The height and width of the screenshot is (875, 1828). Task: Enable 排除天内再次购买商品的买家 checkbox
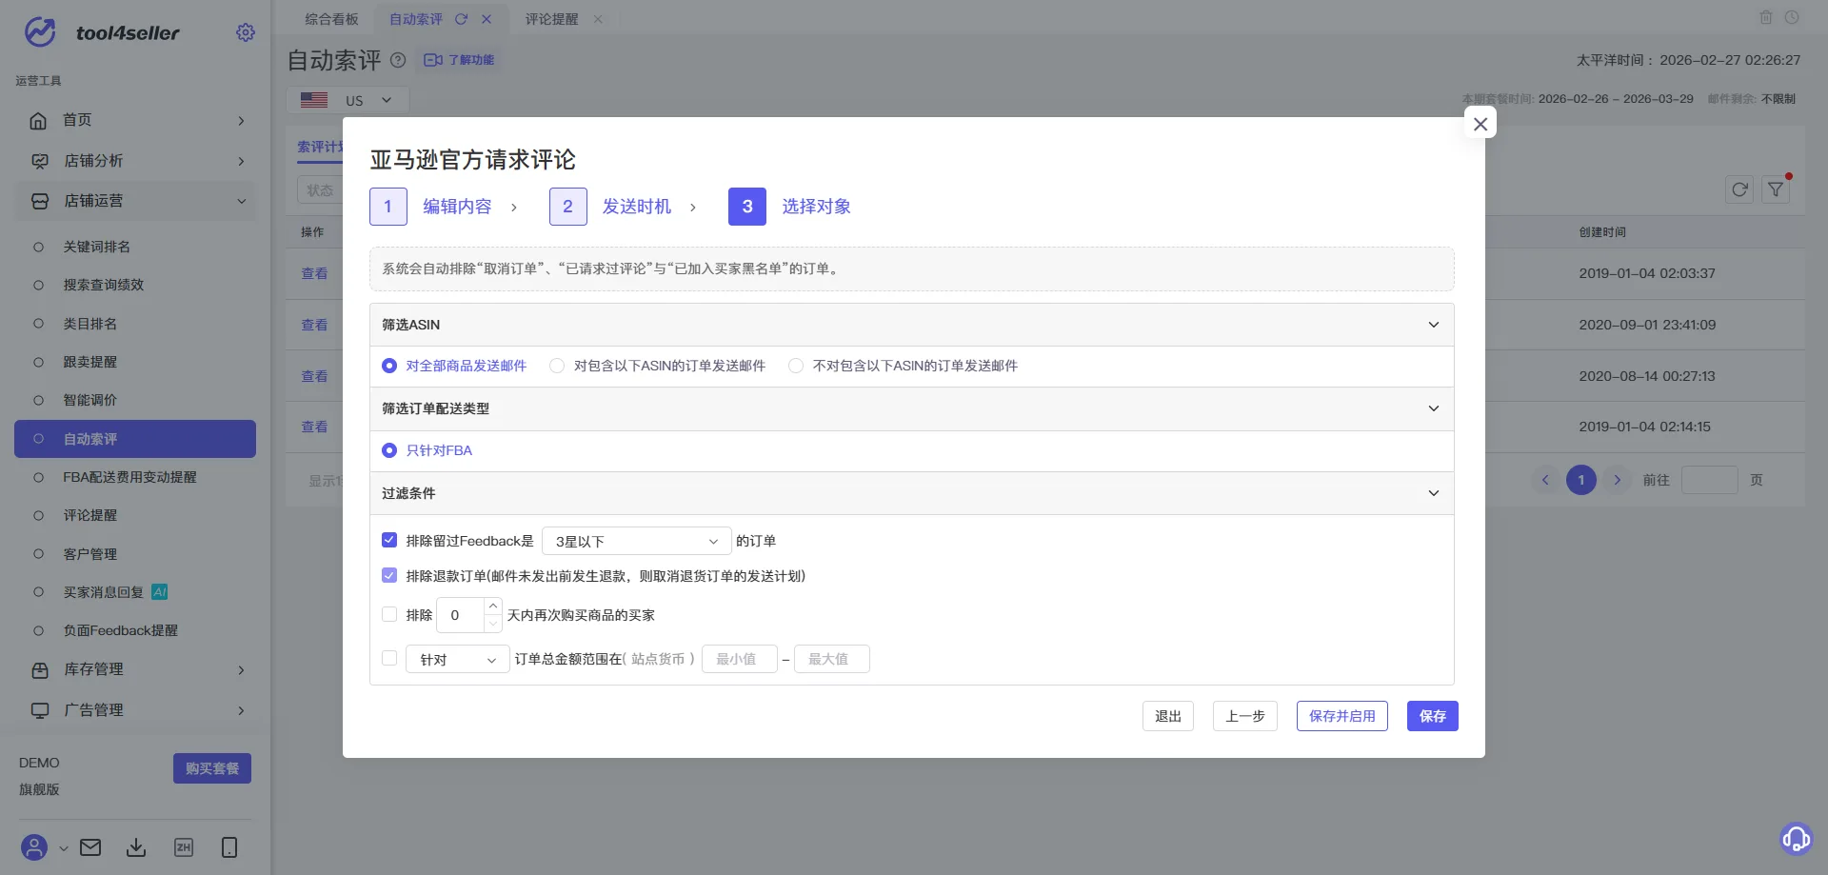[389, 614]
